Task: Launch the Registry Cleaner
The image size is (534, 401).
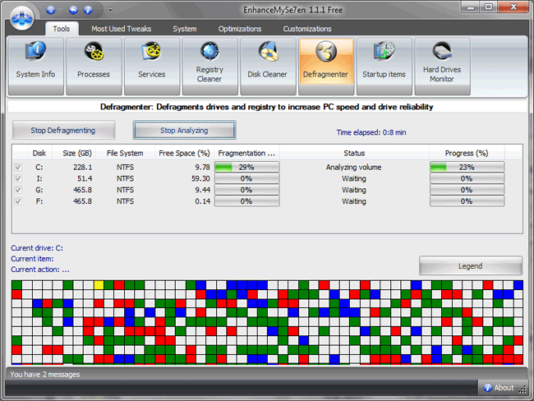Action: [x=209, y=66]
